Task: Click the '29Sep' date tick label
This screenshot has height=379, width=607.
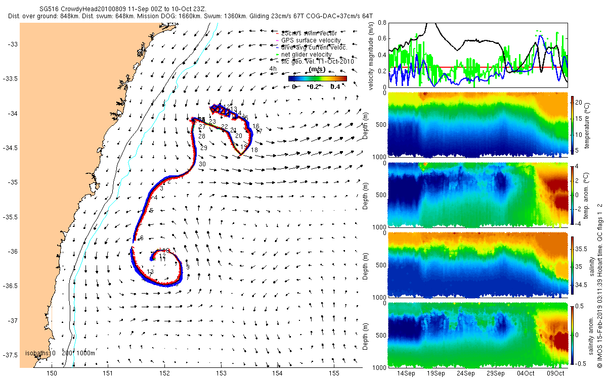Action: click(496, 373)
